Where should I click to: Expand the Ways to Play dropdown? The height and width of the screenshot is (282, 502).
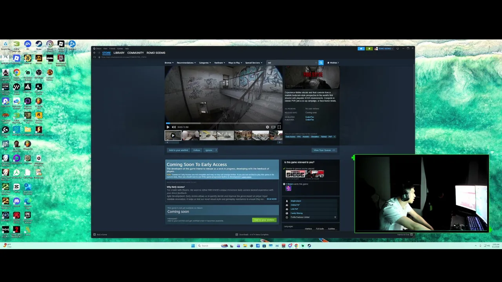point(235,63)
